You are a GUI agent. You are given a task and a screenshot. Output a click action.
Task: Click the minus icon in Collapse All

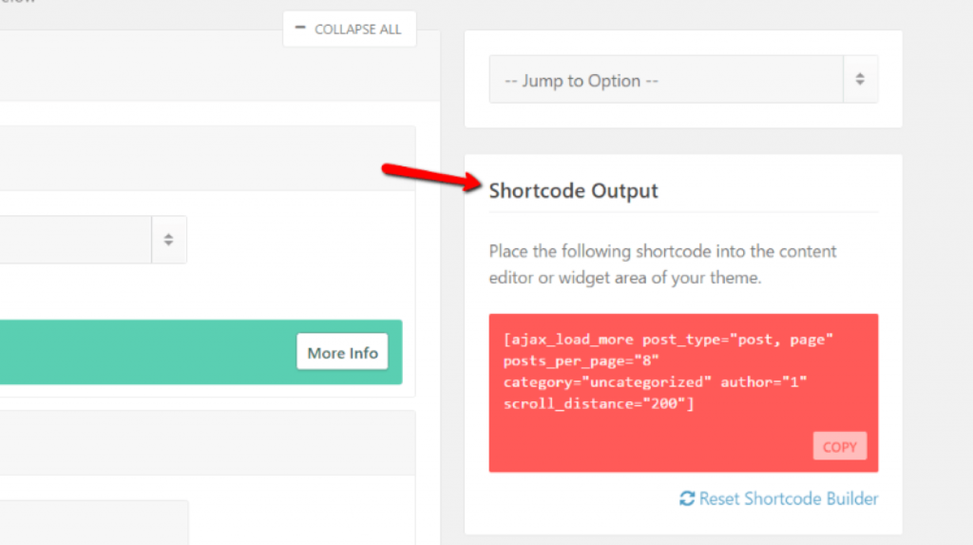pos(300,28)
